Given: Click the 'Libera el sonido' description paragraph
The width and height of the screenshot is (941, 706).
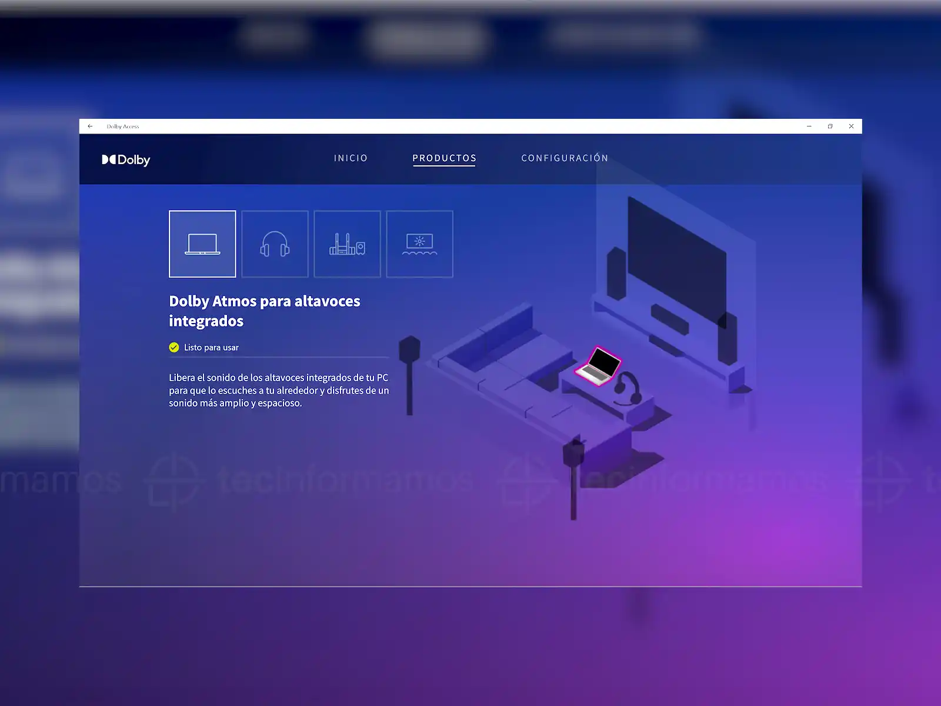Looking at the screenshot, I should point(279,390).
